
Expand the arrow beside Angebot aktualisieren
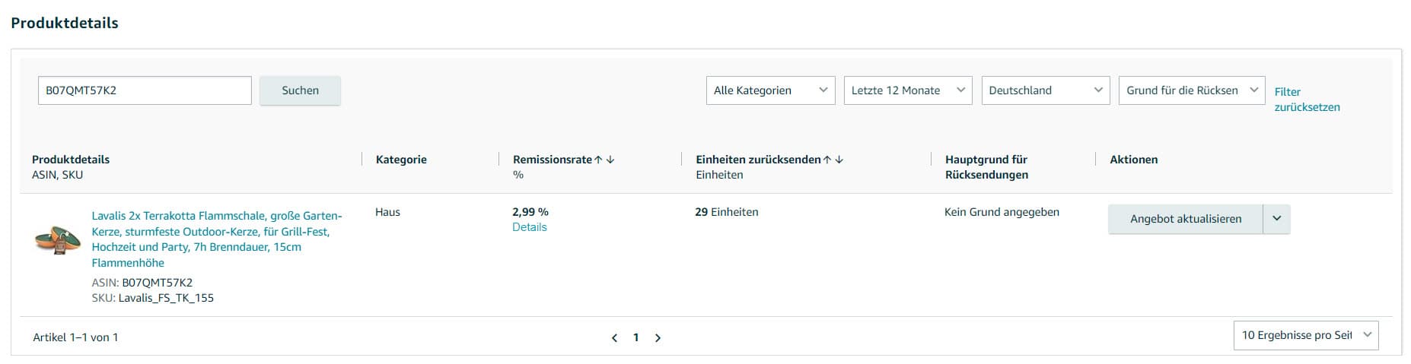(1276, 219)
